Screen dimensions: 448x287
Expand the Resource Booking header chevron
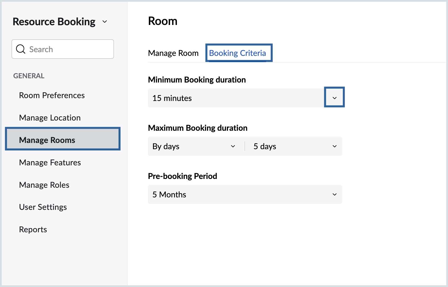coord(105,22)
